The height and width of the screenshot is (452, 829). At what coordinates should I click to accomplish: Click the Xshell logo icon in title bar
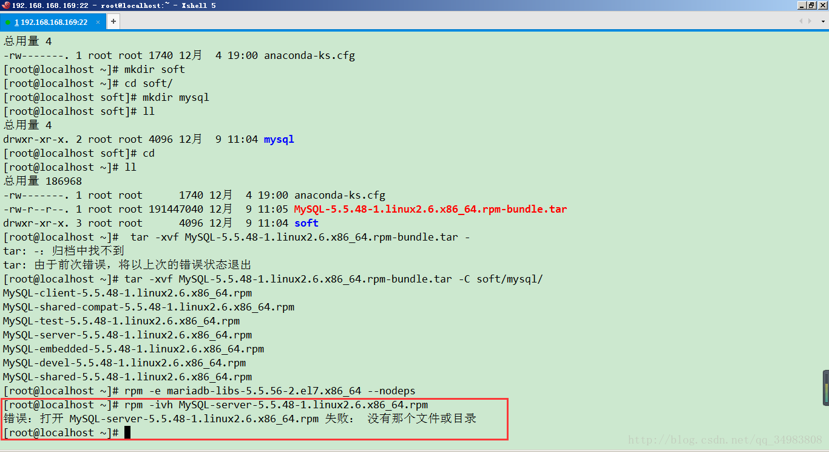pyautogui.click(x=6, y=5)
